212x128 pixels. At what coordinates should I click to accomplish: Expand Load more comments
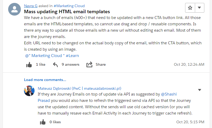[x=45, y=80]
